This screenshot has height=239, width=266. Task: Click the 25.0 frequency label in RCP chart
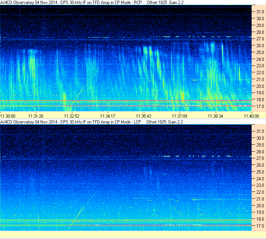[x=260, y=52]
